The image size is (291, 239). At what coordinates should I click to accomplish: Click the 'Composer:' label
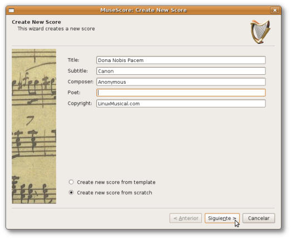pos(81,82)
